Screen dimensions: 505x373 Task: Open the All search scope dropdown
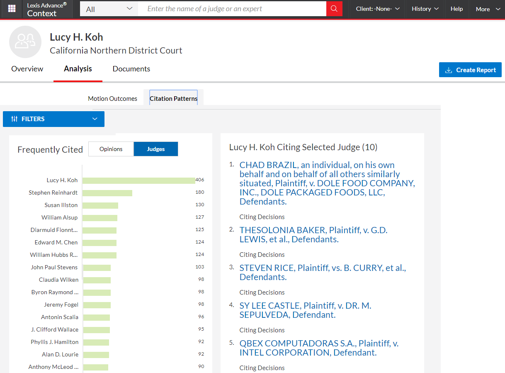pos(109,9)
